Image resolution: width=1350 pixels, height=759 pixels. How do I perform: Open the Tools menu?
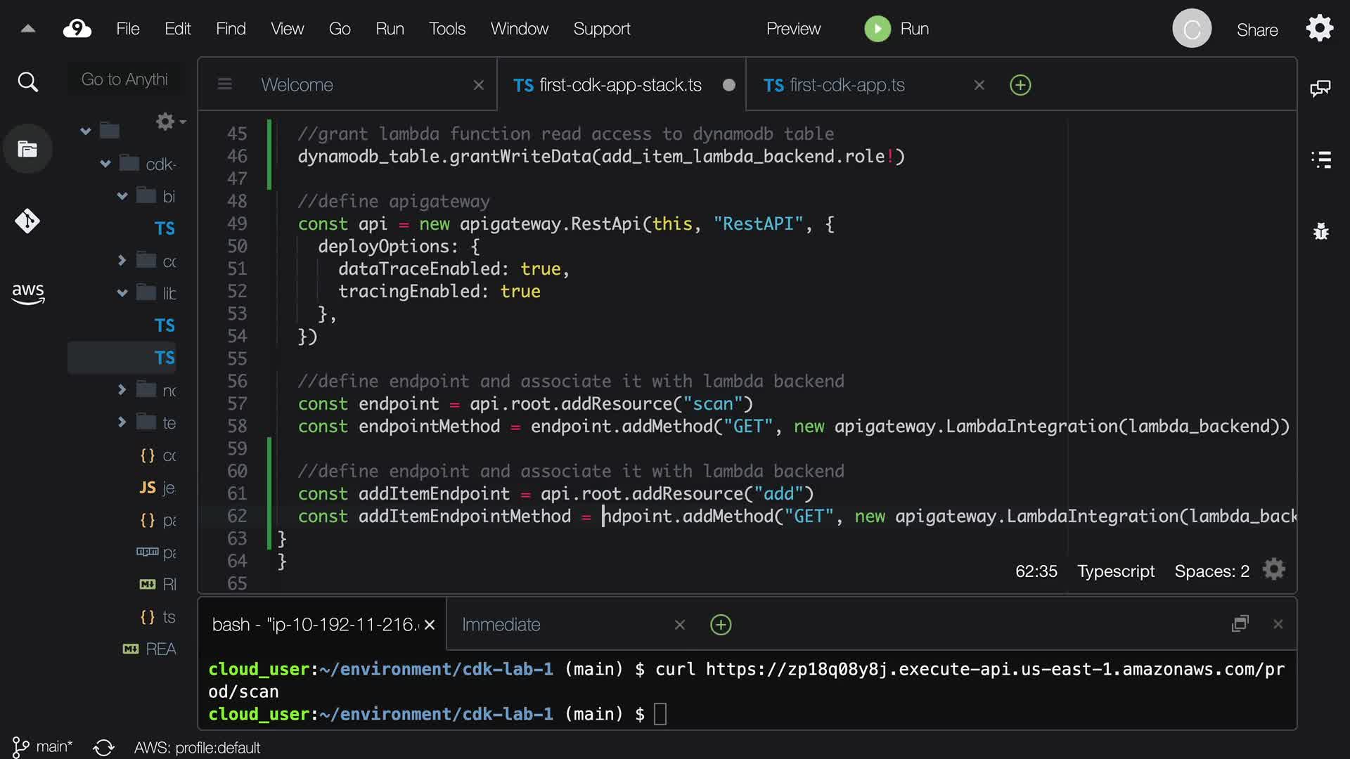(446, 29)
